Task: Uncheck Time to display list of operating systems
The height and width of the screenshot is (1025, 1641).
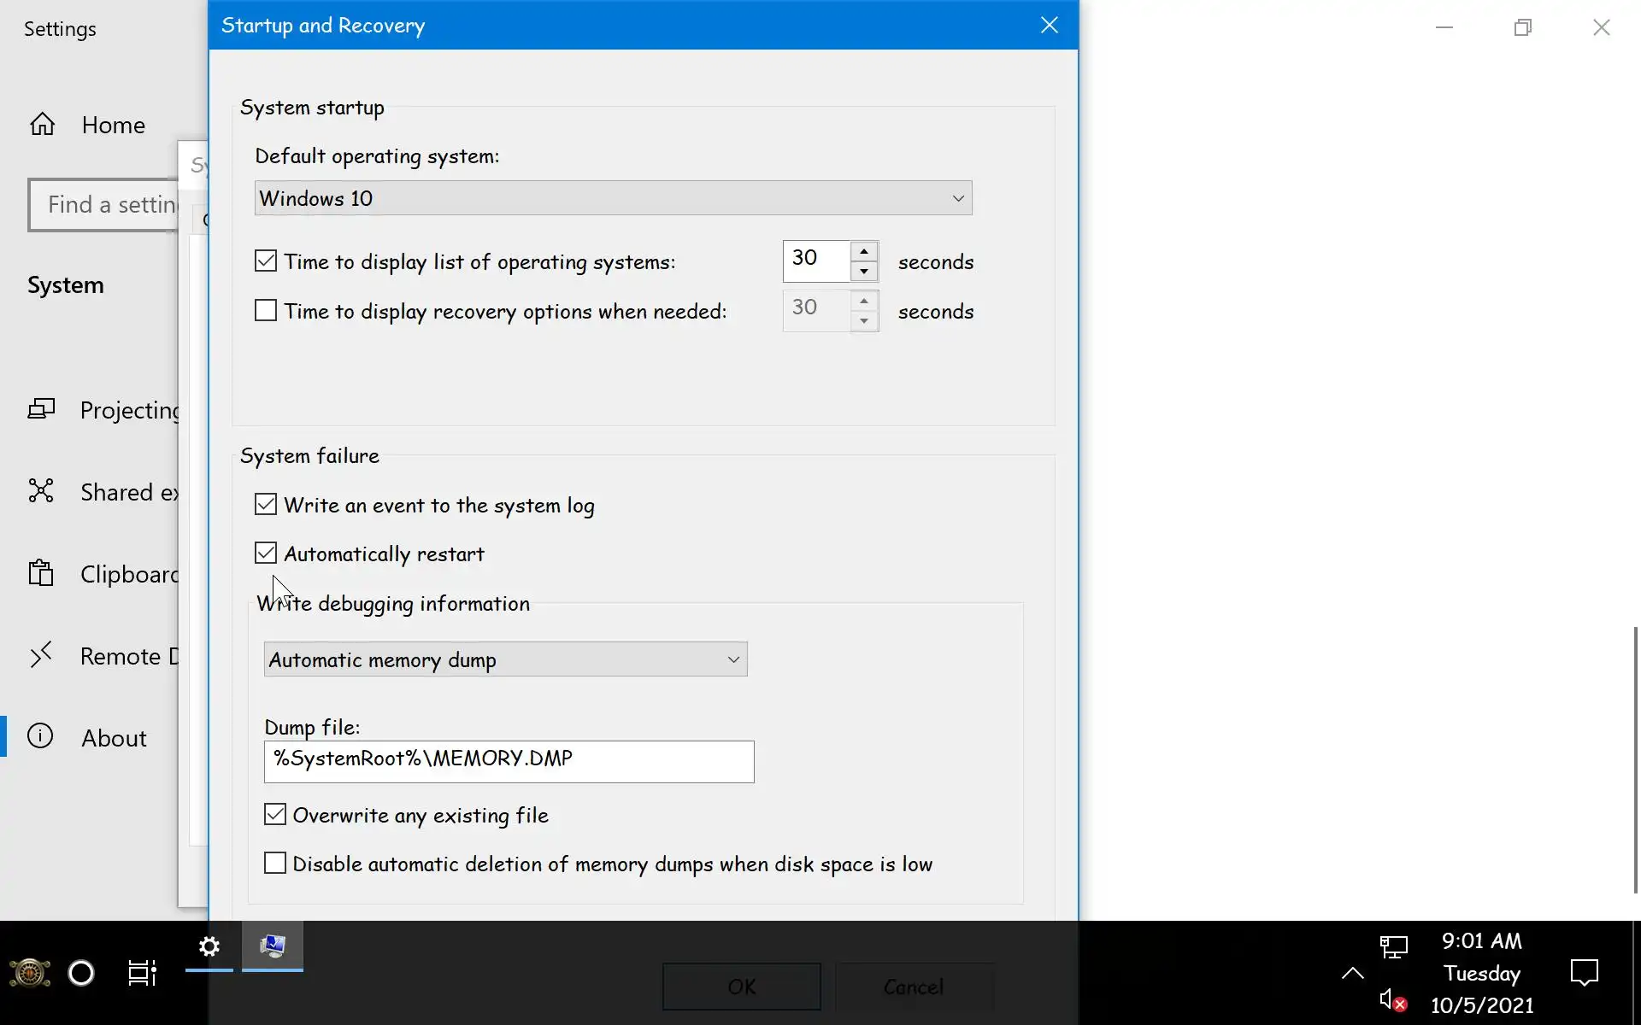Action: click(x=266, y=261)
